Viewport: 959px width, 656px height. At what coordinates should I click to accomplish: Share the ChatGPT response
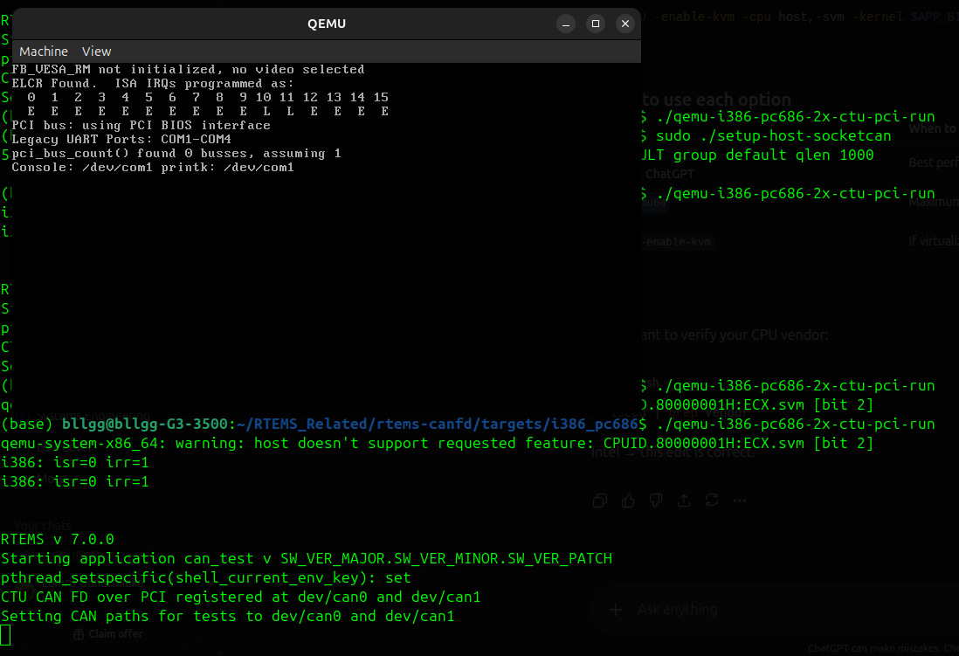click(x=684, y=501)
